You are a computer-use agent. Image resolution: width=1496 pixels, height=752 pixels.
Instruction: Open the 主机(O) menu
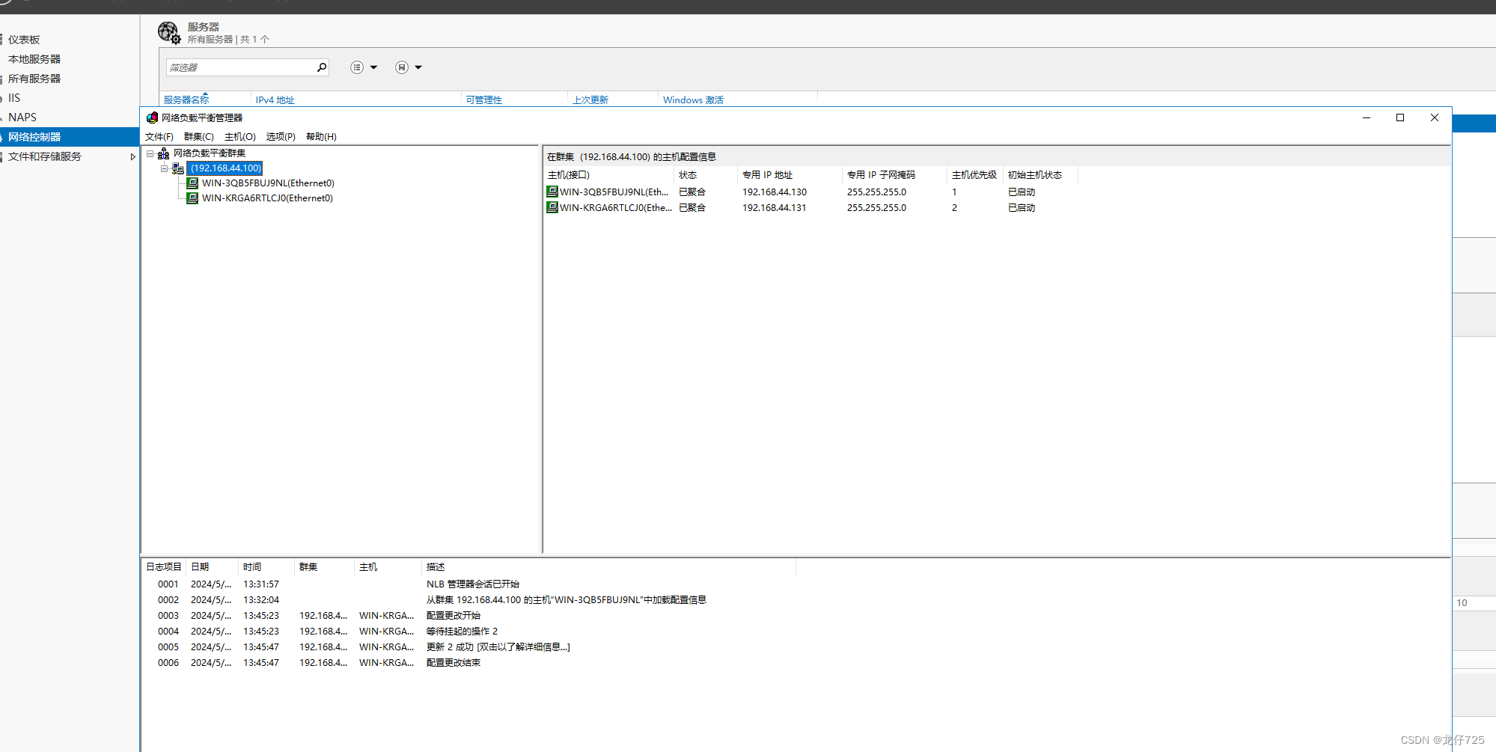coord(240,137)
